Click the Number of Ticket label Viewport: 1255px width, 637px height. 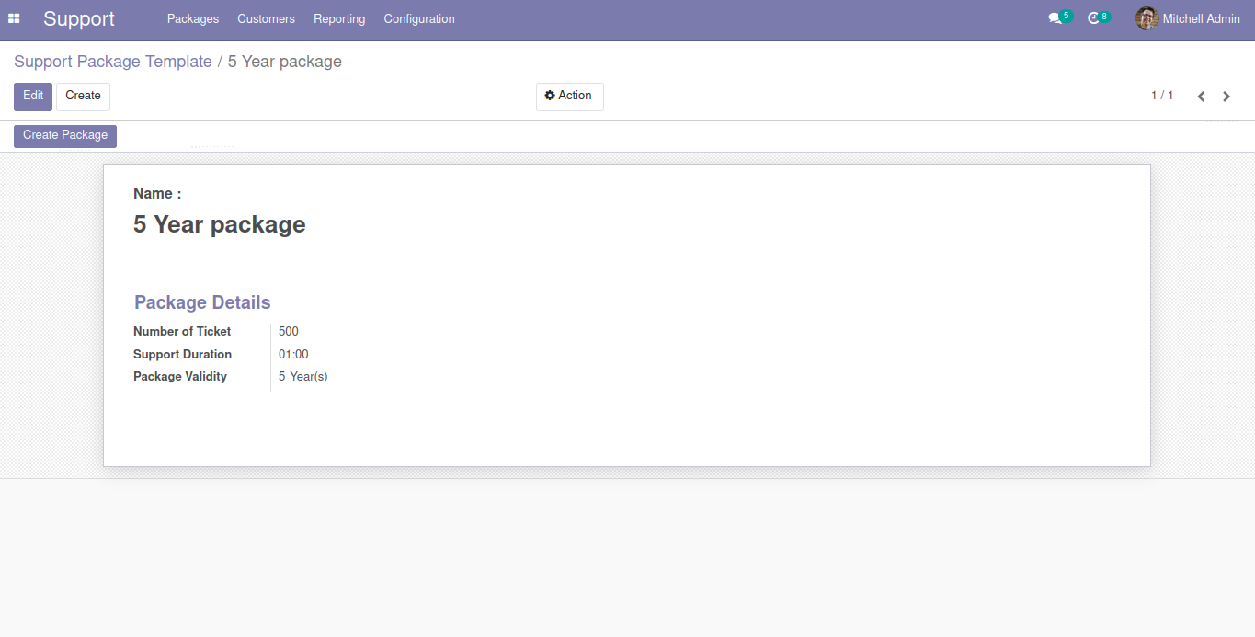click(x=182, y=332)
